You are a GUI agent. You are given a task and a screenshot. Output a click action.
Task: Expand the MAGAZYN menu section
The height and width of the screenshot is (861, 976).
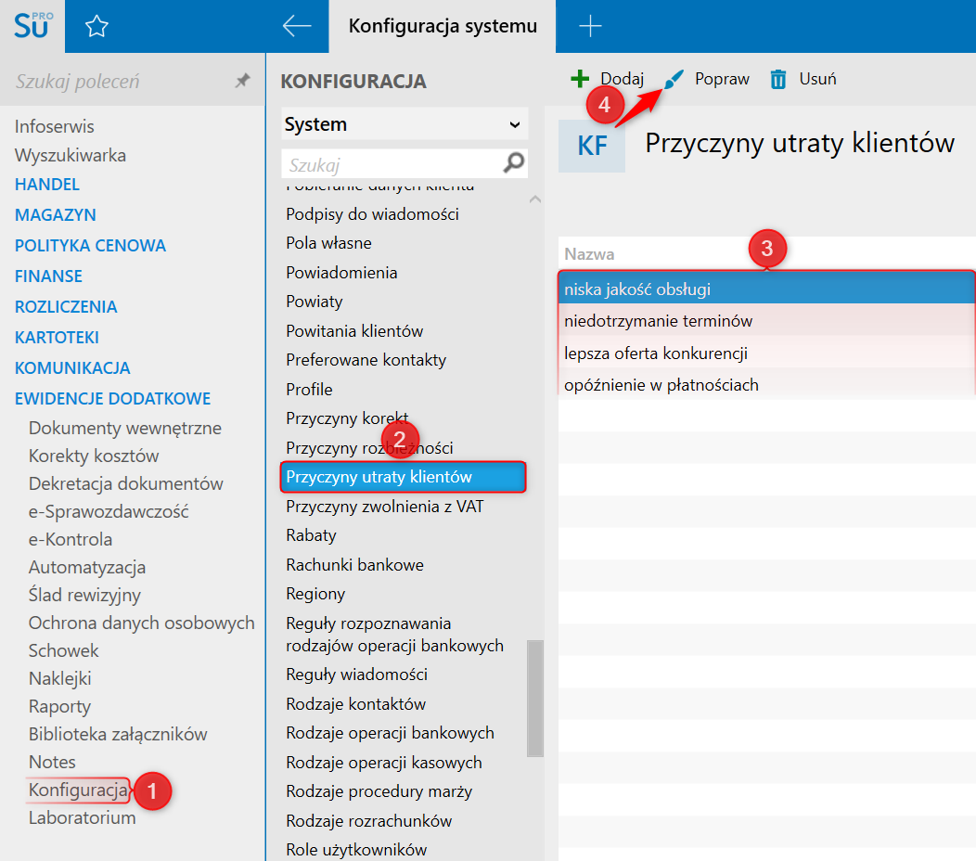point(55,214)
